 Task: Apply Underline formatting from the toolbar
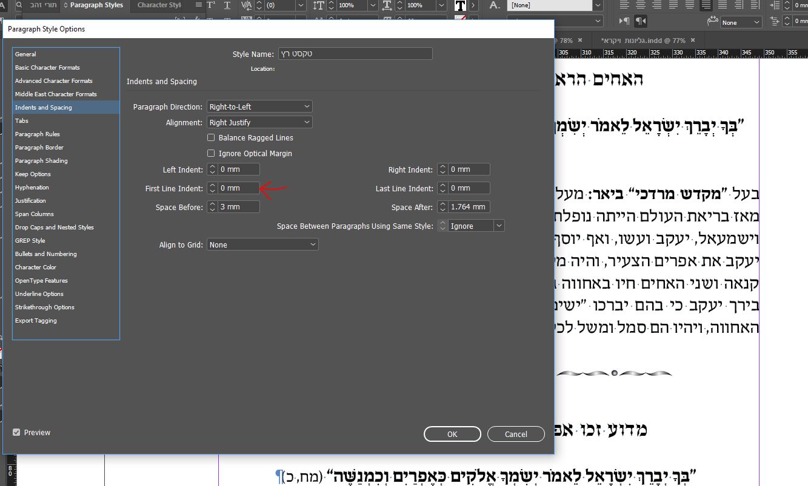227,5
